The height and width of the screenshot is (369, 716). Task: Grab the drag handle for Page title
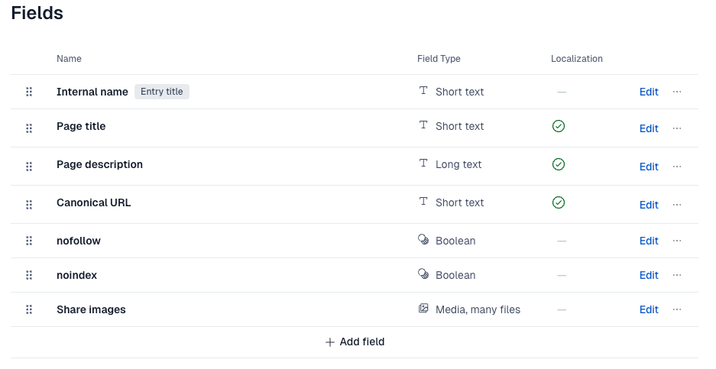[x=29, y=128]
